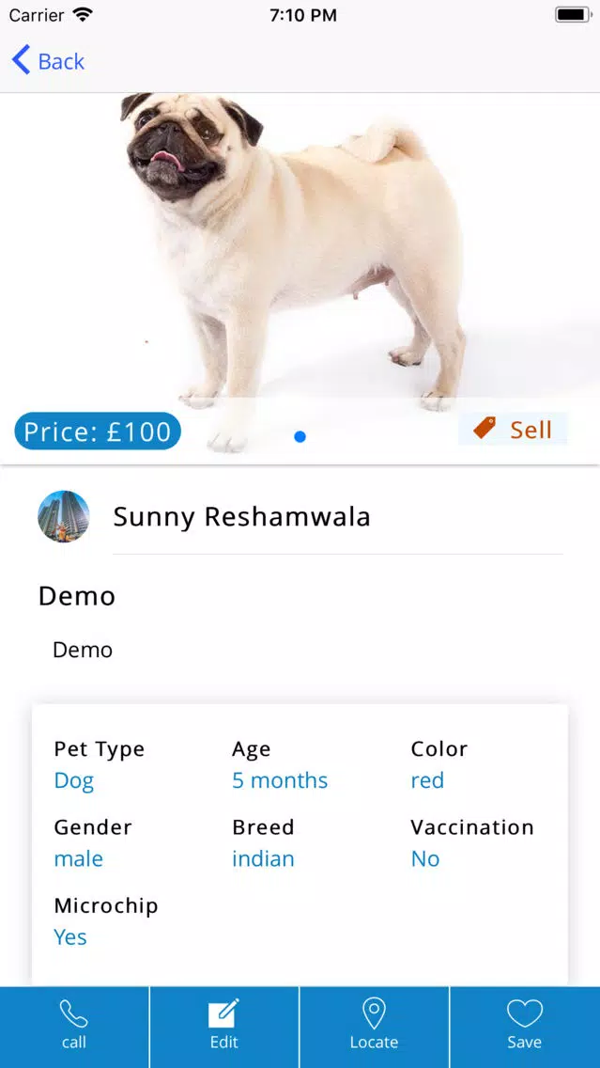Tap the Wi-Fi status icon

[x=83, y=15]
